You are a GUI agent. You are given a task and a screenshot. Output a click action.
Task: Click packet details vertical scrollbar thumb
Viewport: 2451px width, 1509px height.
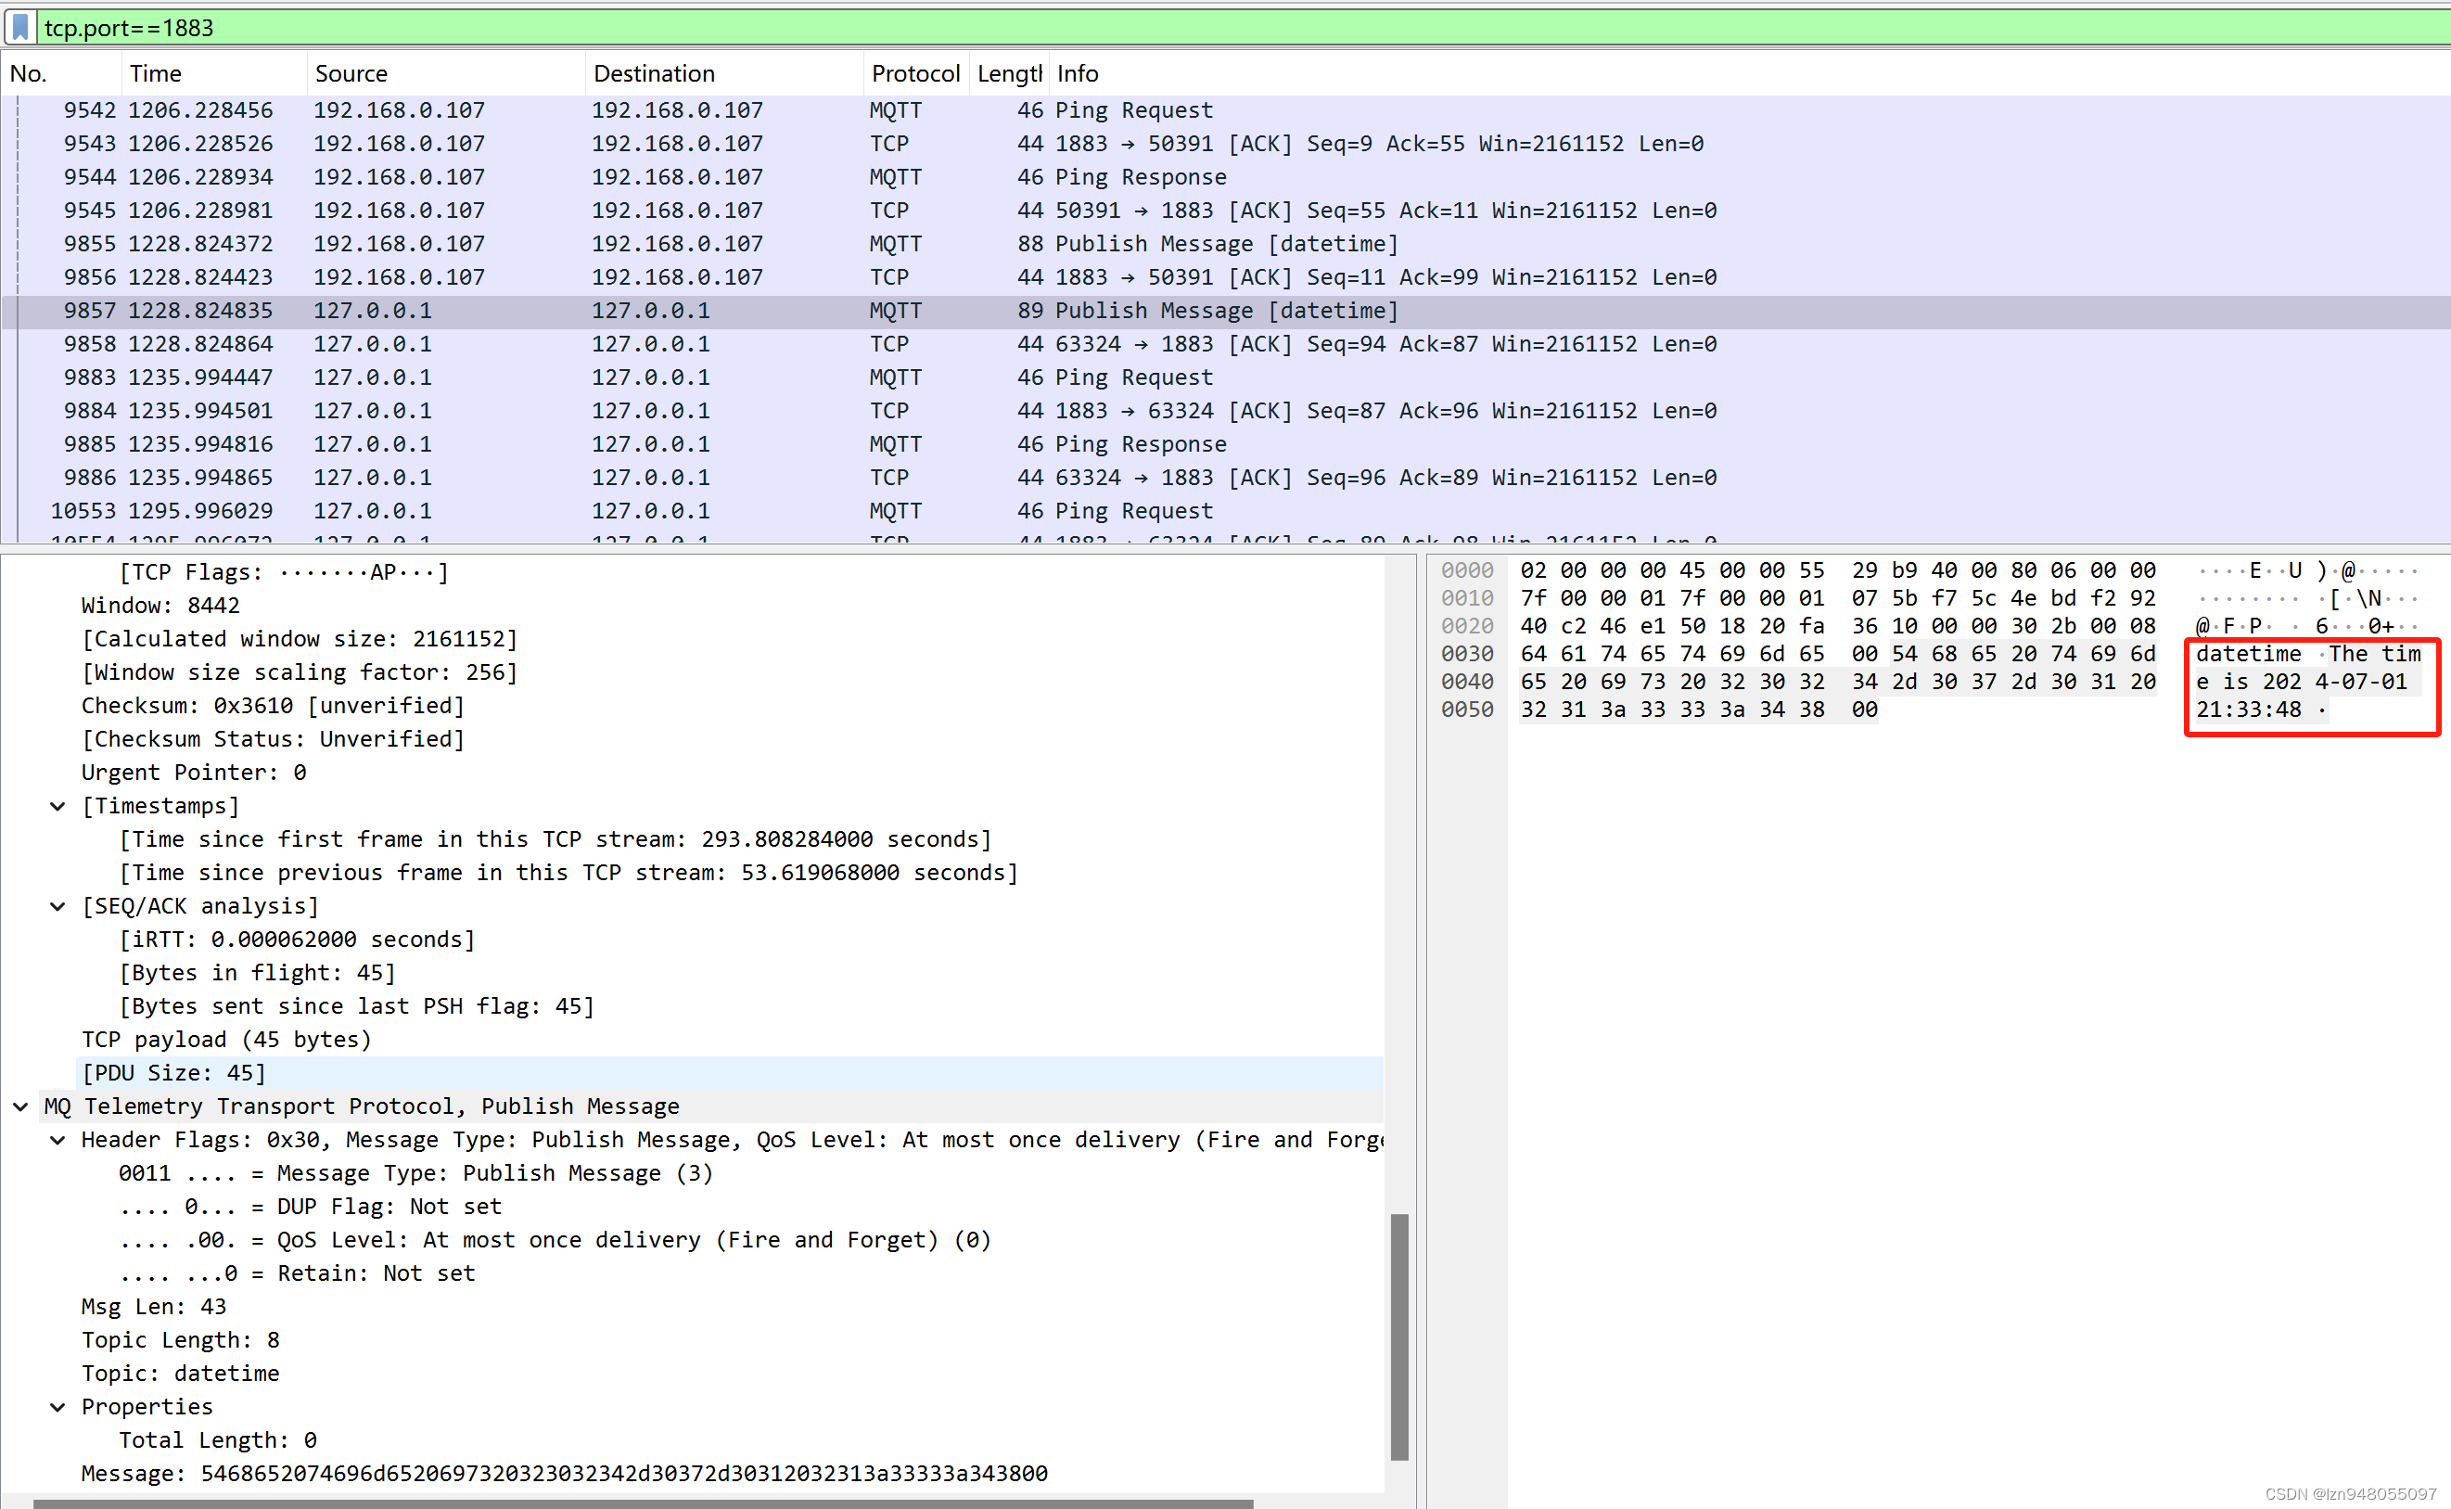click(1399, 1337)
